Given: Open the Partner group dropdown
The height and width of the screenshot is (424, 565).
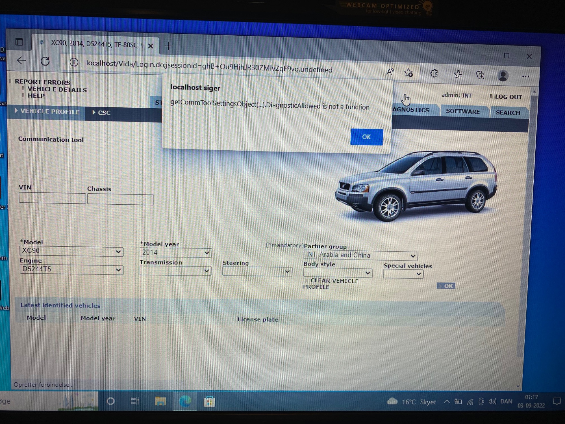Looking at the screenshot, I should 360,256.
